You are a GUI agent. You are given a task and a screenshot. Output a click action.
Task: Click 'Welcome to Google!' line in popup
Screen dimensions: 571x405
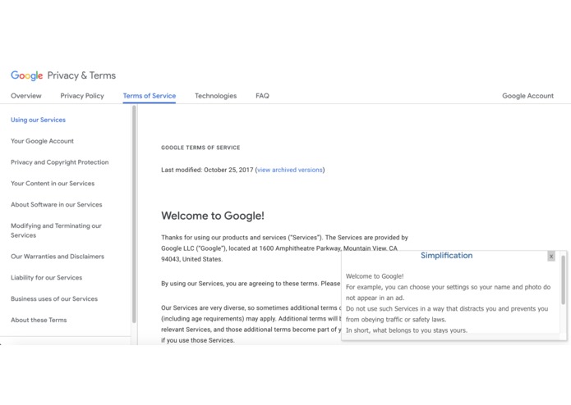click(375, 276)
